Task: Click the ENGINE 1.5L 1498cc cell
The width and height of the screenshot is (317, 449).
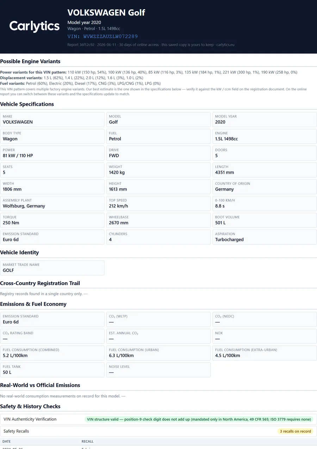Action: click(265, 136)
